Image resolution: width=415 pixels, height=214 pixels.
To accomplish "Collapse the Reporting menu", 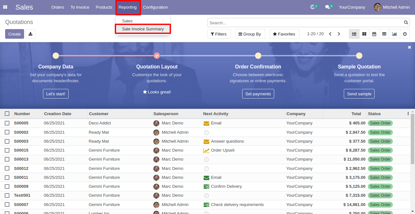I will [128, 7].
